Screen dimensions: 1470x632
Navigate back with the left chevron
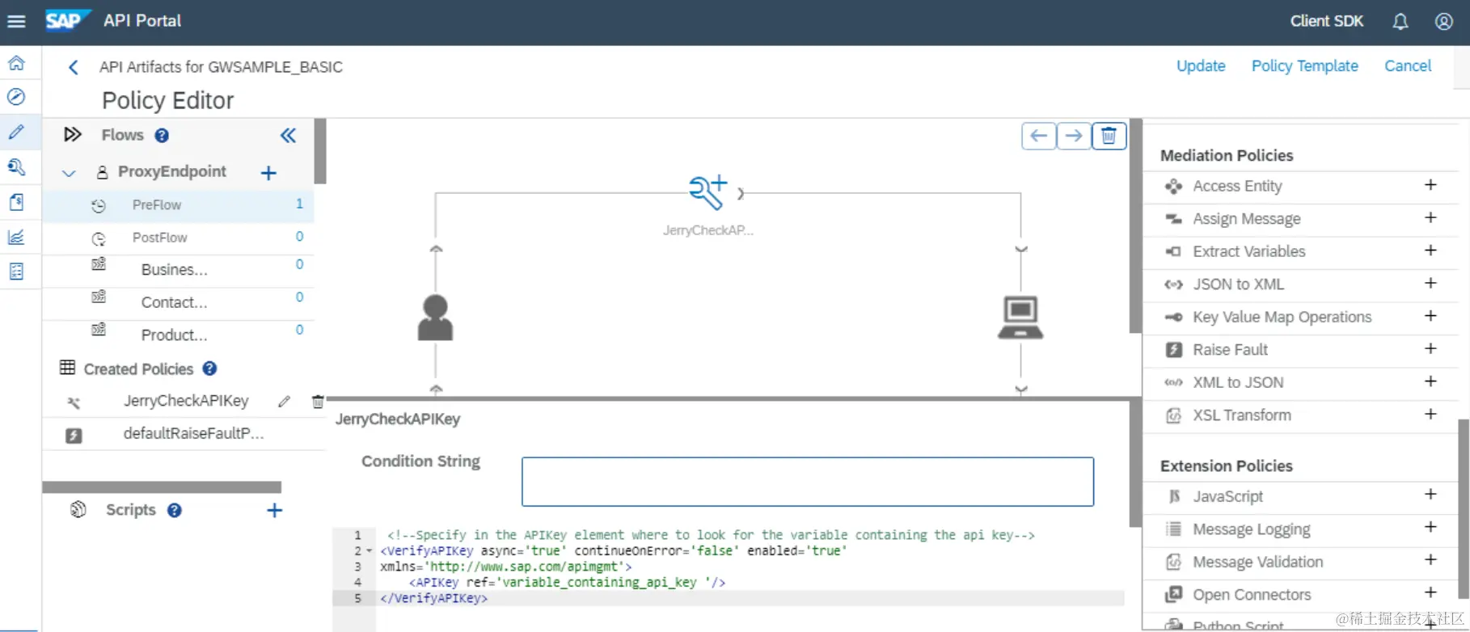pyautogui.click(x=73, y=67)
